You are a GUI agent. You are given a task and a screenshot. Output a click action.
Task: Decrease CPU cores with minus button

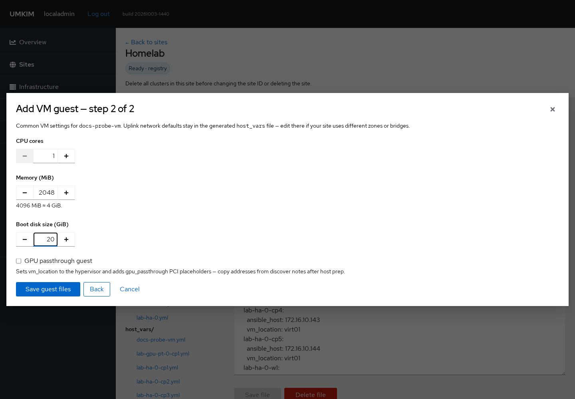coord(25,156)
